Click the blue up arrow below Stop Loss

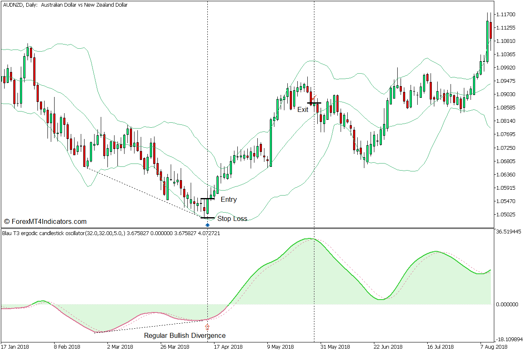(207, 225)
